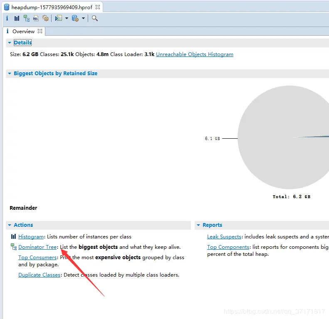Click Biggest Objects by Retained Size heading

tap(55, 74)
